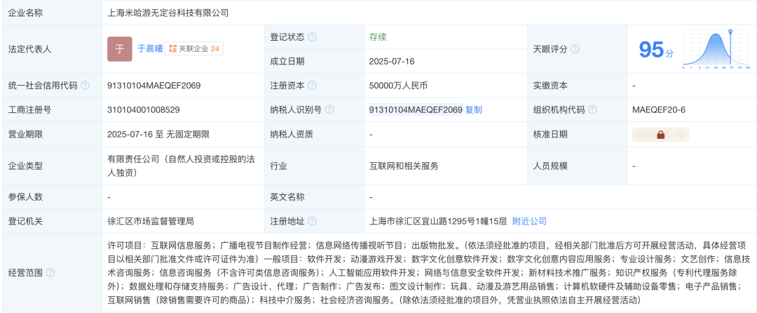
Task: Click the 企业名称 label
Action: (x=26, y=13)
